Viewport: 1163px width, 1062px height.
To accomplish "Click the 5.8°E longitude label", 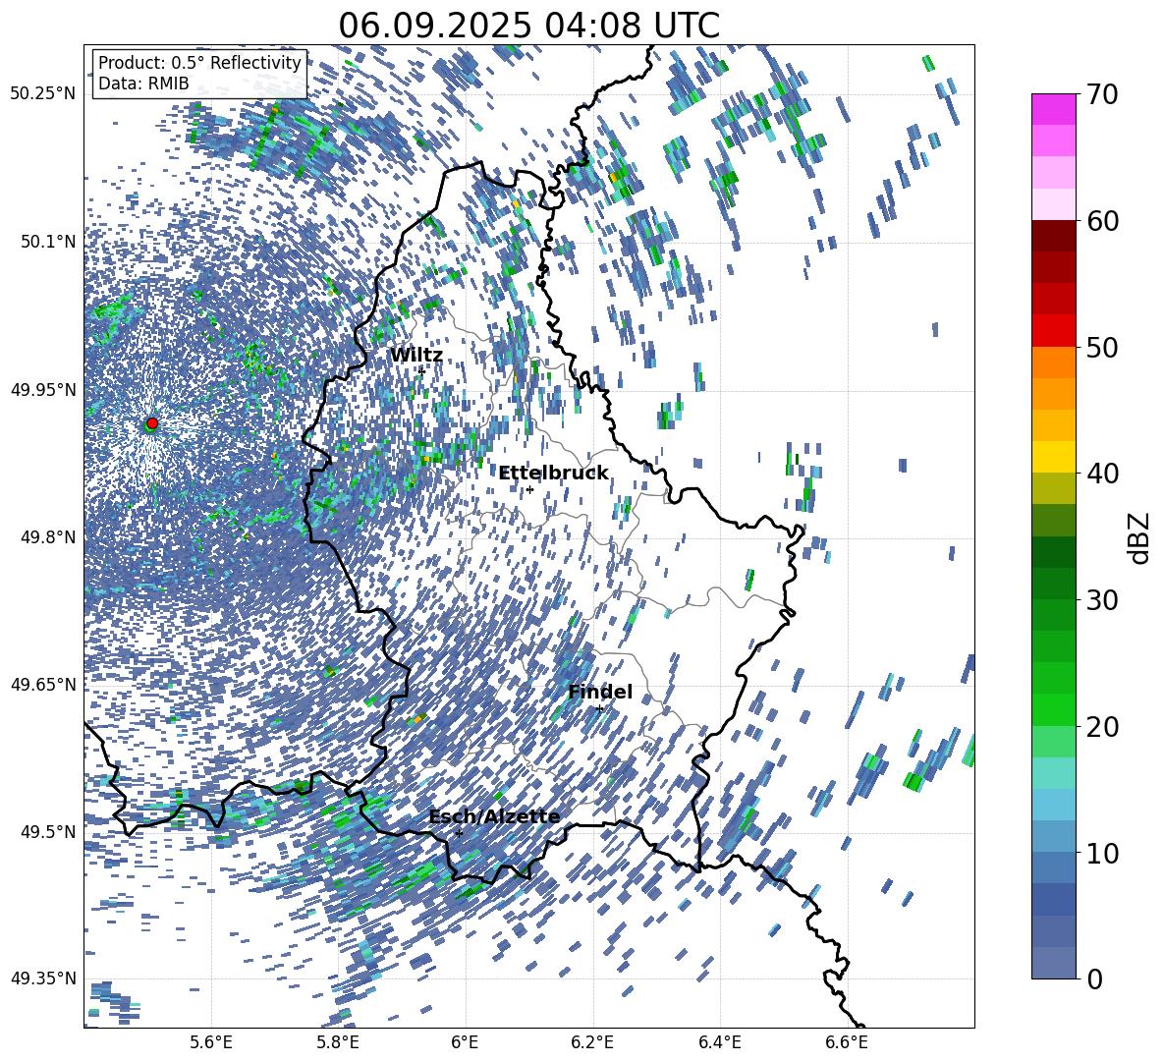I will click(338, 1042).
